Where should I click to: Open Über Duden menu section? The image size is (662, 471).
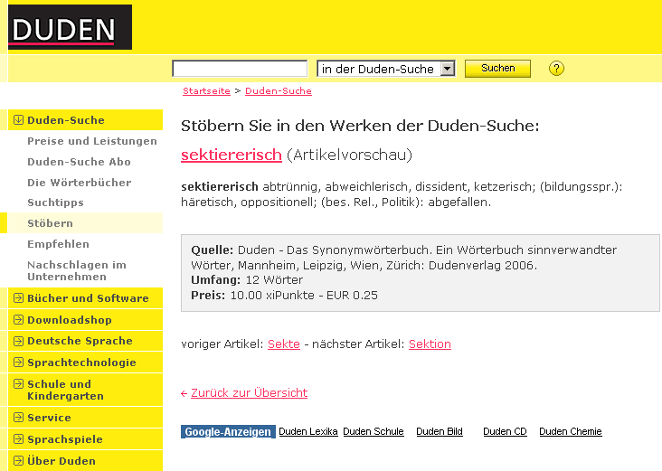click(85, 460)
